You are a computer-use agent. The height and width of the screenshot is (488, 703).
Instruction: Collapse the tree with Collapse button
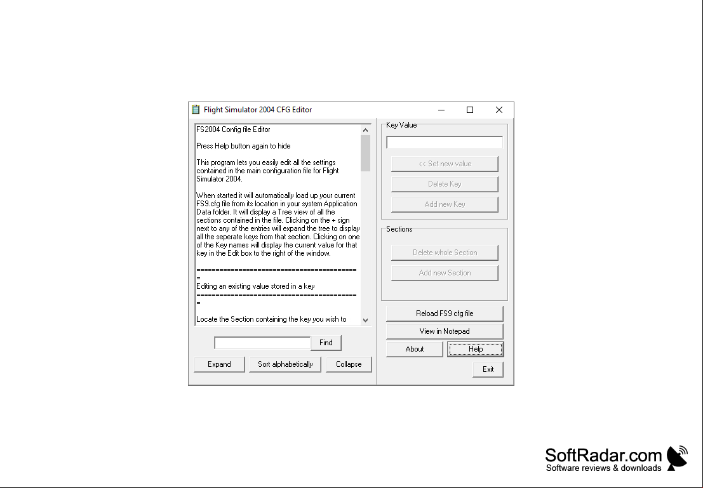[349, 364]
